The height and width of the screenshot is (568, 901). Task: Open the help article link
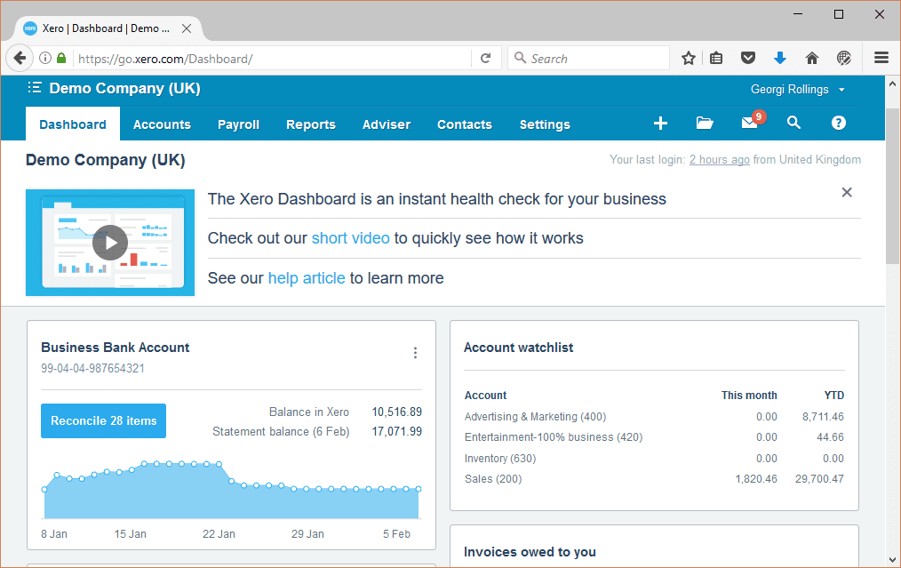coord(307,278)
